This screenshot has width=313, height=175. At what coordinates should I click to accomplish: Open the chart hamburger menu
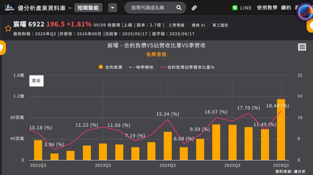tap(302, 47)
